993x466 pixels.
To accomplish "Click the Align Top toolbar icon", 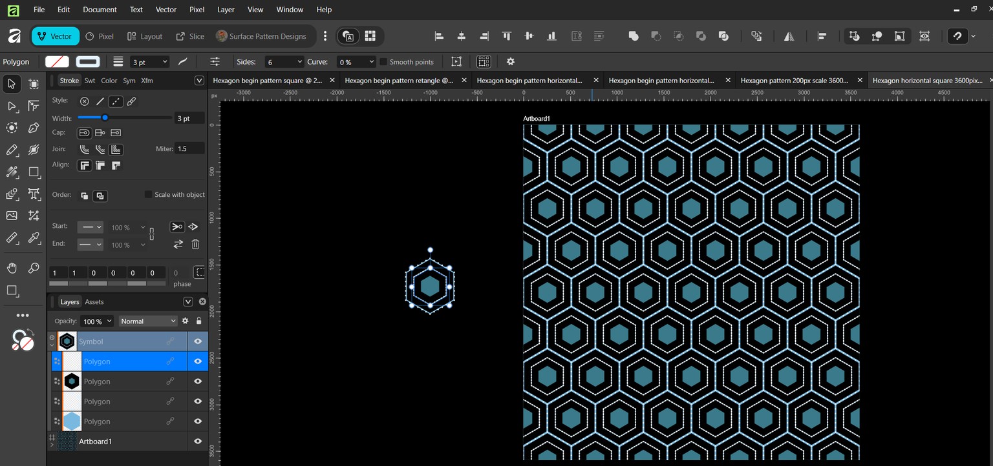I will click(507, 36).
